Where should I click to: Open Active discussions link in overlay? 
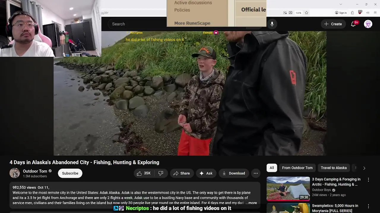click(x=193, y=3)
